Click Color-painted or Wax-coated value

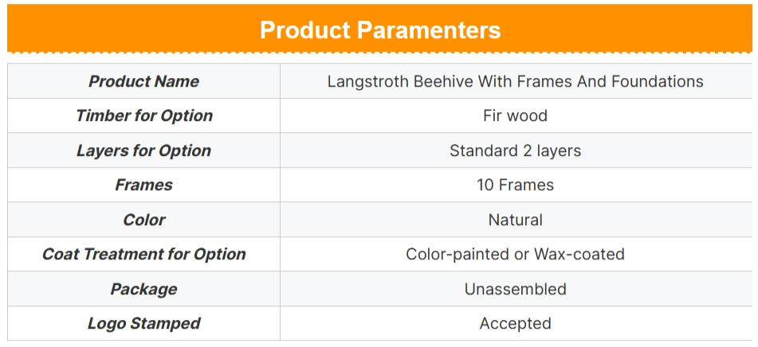[516, 254]
